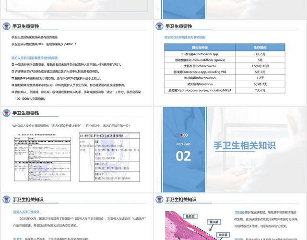The width and height of the screenshot is (307, 240).
Task: Click the heart logo on the 医护人员手 bullet list slide
Action: click(x=6, y=26)
